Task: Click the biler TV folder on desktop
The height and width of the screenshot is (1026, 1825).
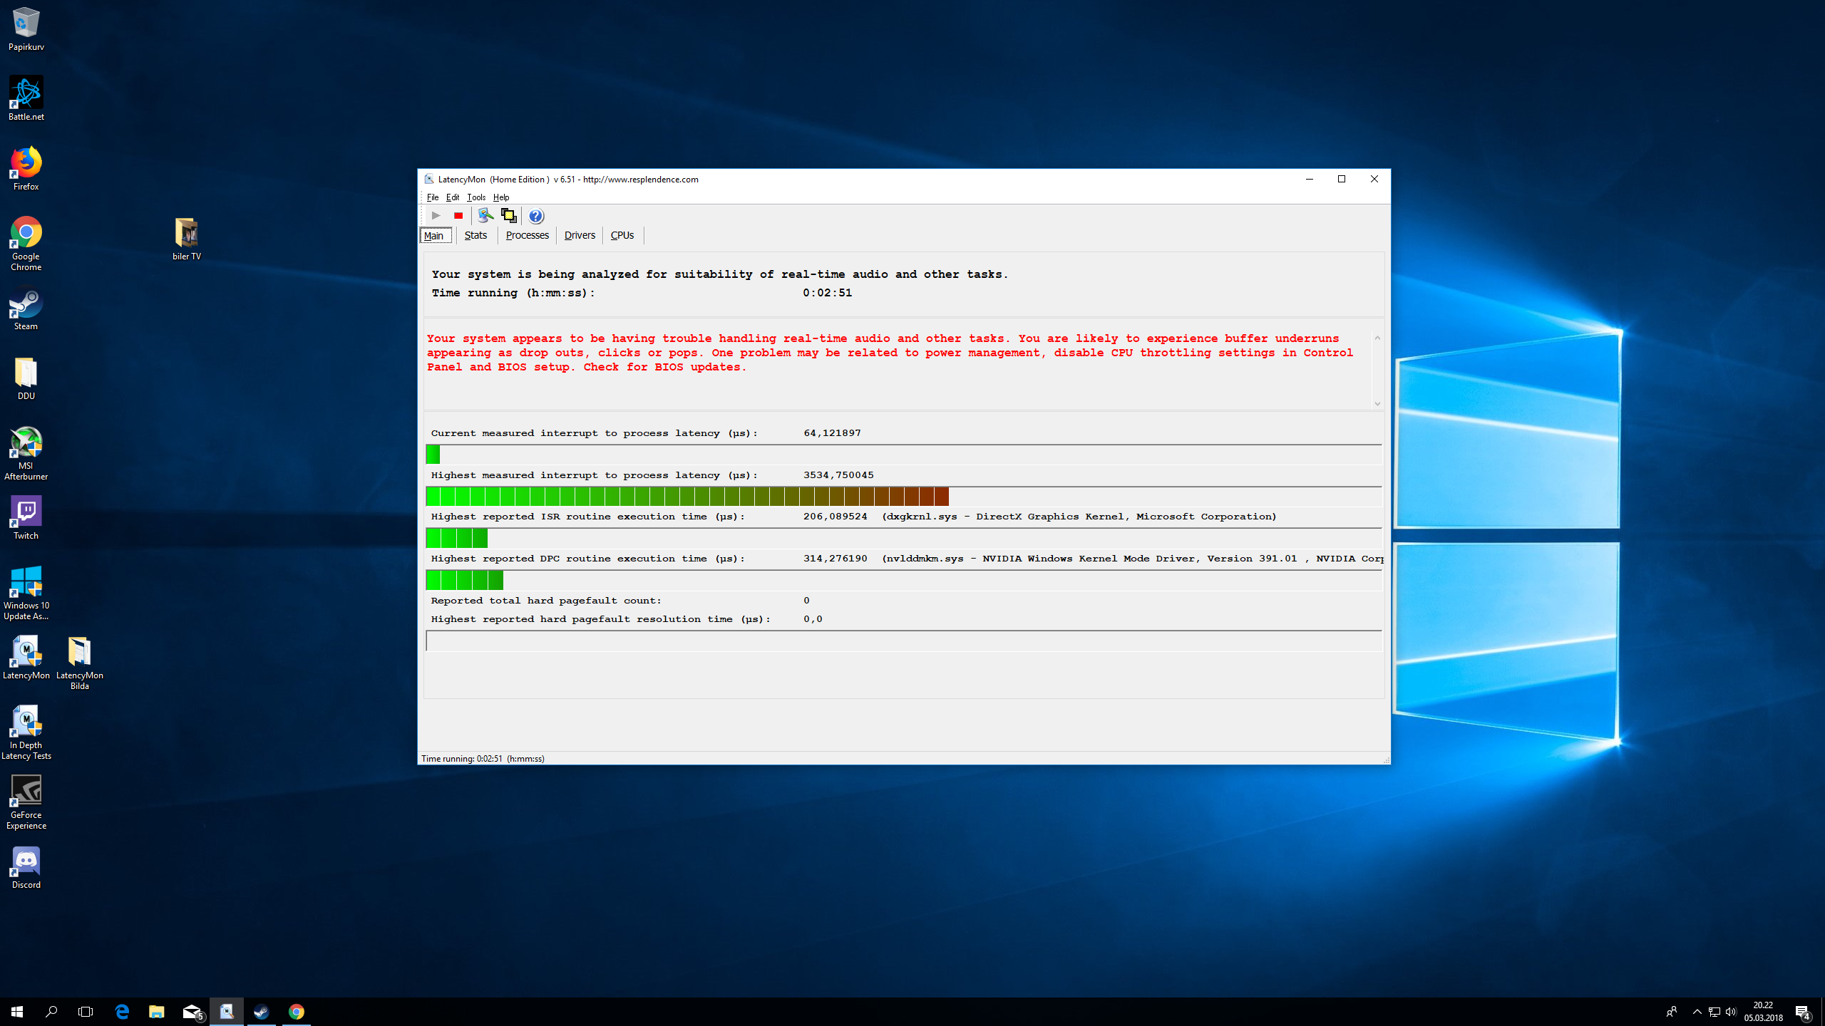Action: click(x=187, y=239)
